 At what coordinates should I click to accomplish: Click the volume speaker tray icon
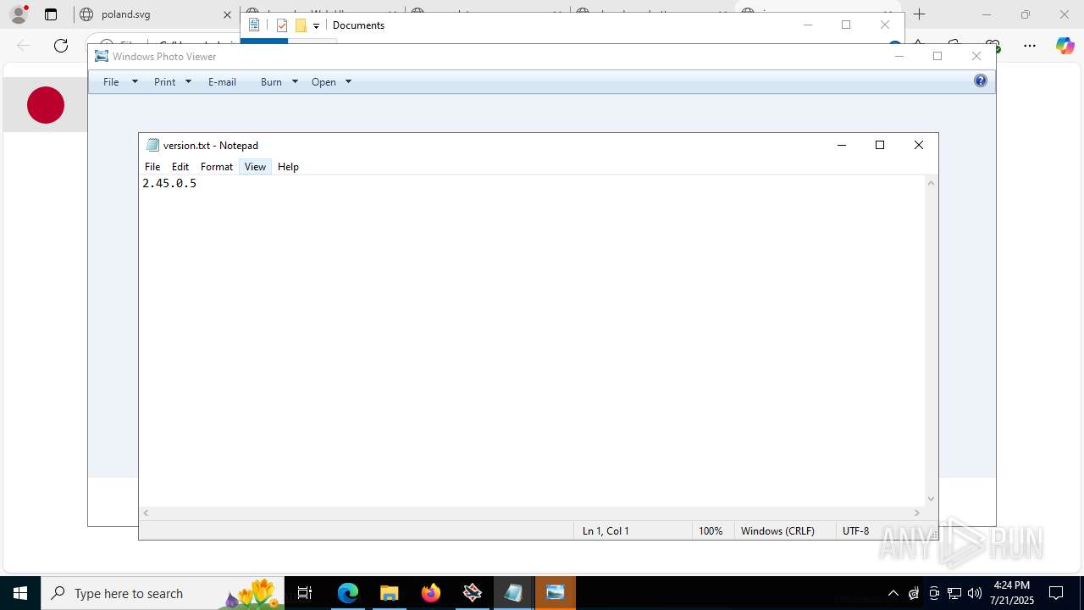point(975,593)
